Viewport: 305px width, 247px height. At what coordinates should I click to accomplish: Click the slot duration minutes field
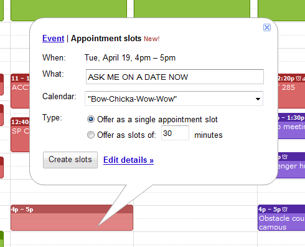point(175,133)
